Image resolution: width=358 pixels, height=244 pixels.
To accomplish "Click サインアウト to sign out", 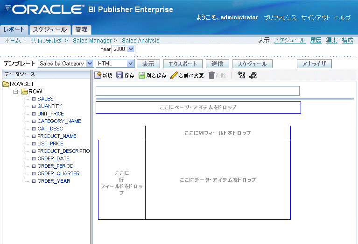I will click(x=316, y=18).
